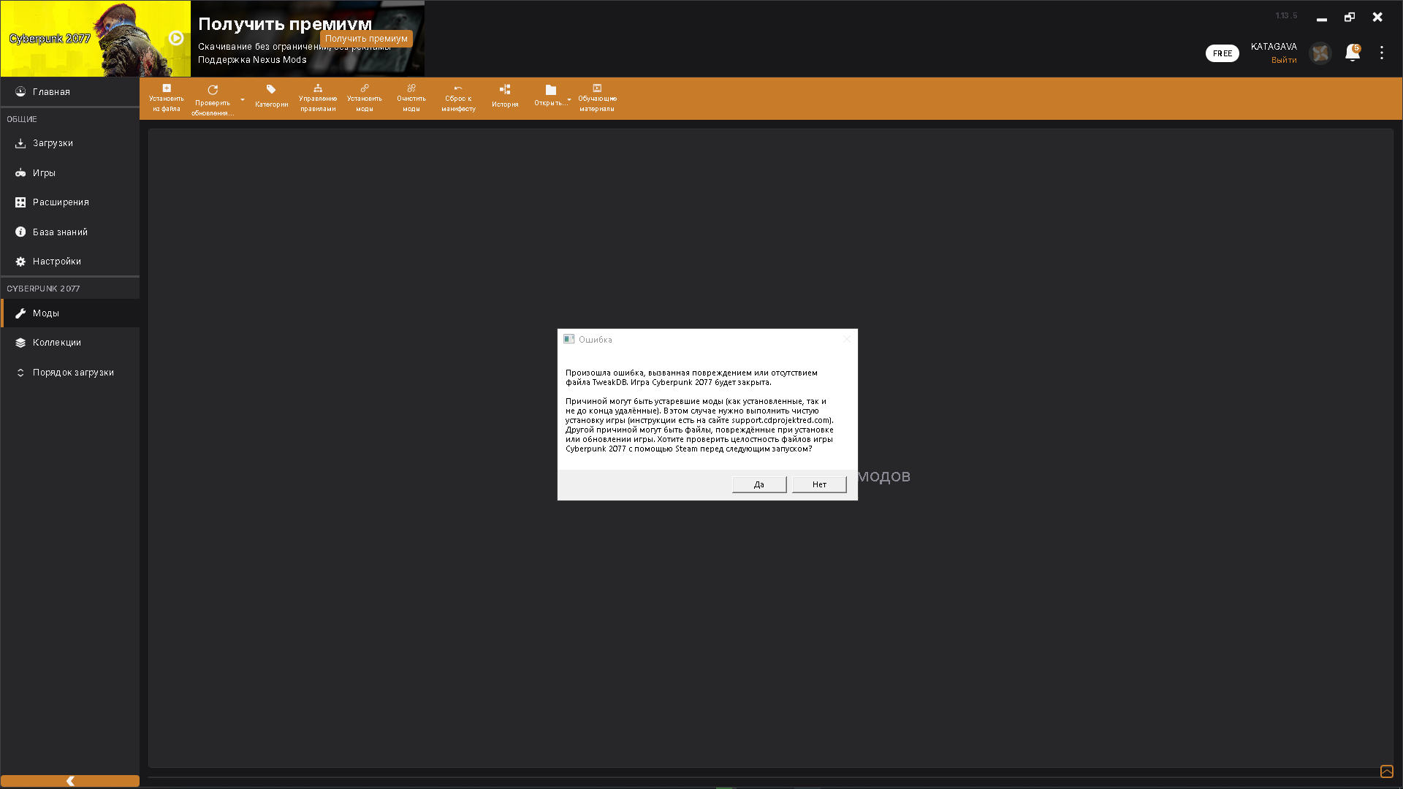Restore down the Vortex window
This screenshot has width=1403, height=789.
[x=1350, y=17]
